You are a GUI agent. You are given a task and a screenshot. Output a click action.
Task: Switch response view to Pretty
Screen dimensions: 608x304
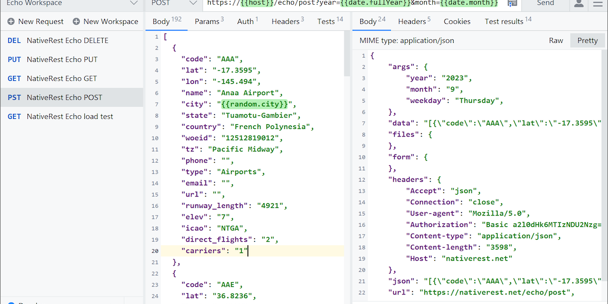tap(587, 40)
